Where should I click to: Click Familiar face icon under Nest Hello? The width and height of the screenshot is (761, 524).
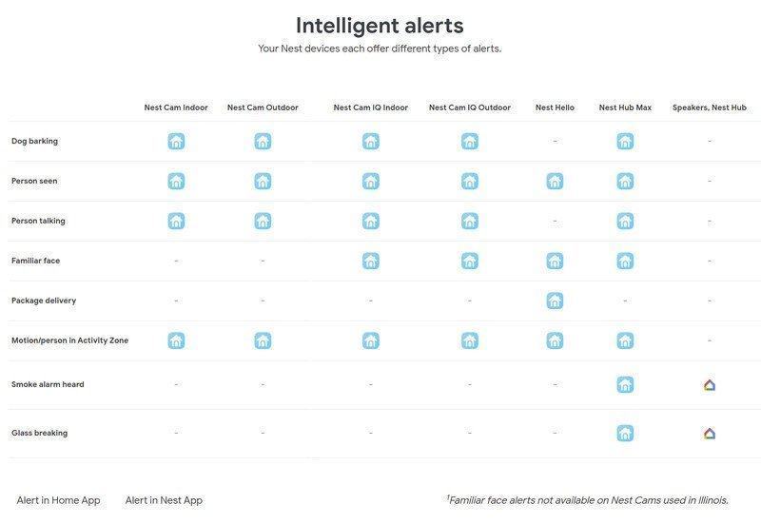[555, 261]
